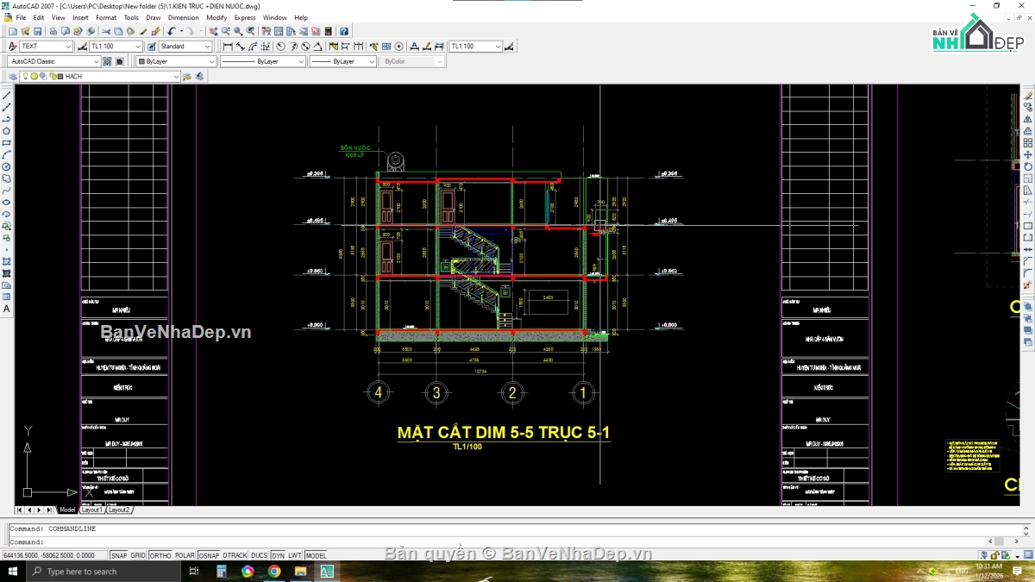The height and width of the screenshot is (582, 1035).
Task: Select the Rectangle draw tool
Action: pyautogui.click(x=7, y=142)
